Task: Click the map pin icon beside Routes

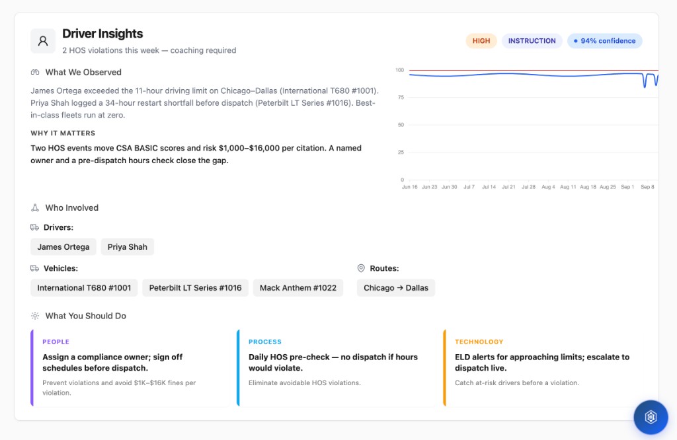Action: tap(361, 268)
